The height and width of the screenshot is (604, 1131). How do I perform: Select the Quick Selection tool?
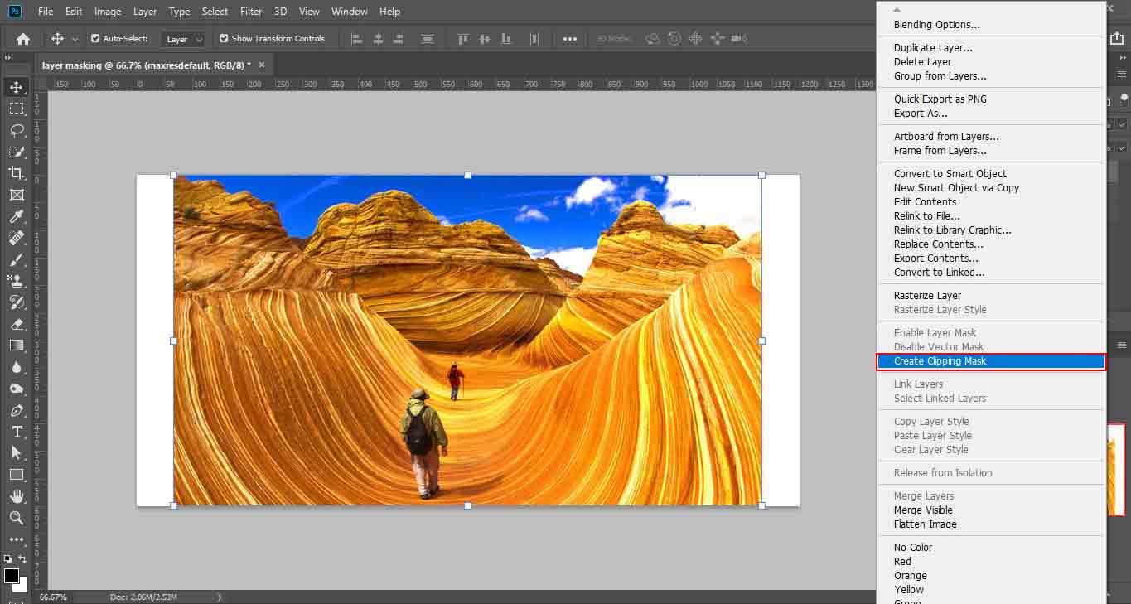[x=17, y=152]
